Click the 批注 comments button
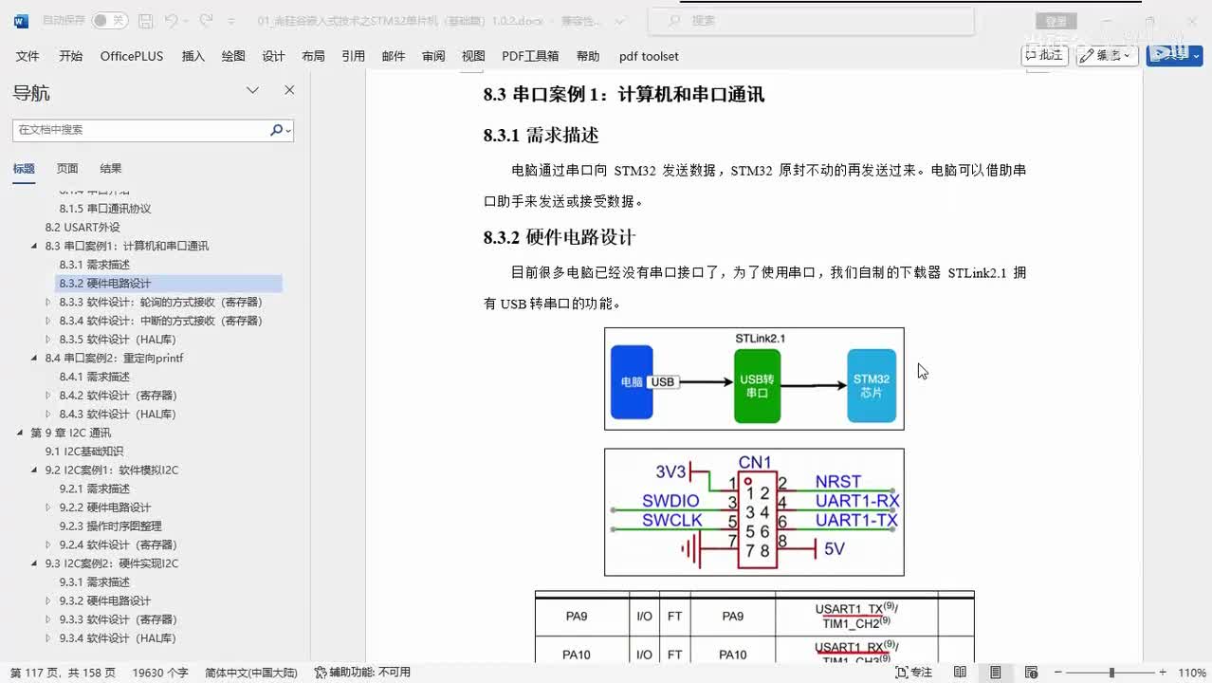The height and width of the screenshot is (683, 1212). (x=1044, y=55)
